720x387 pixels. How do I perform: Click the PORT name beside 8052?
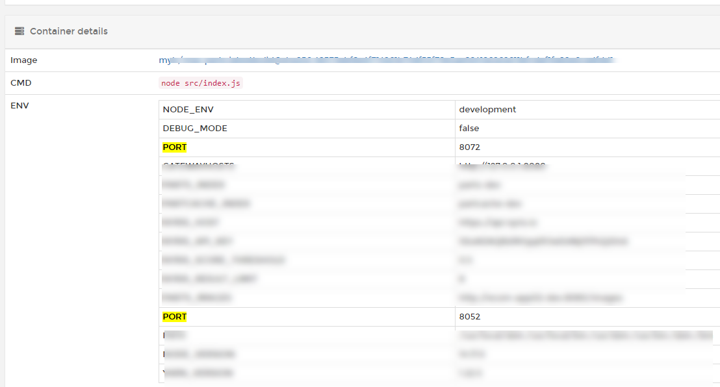tap(175, 317)
